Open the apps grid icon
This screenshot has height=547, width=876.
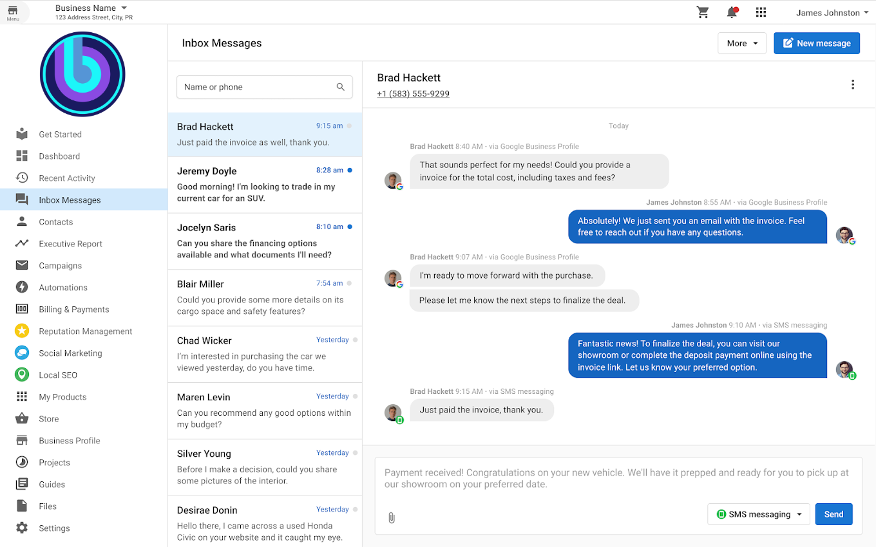[761, 12]
